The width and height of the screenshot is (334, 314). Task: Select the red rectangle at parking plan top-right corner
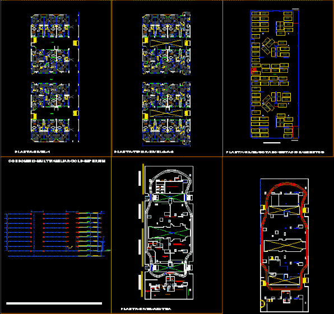coord(296,17)
